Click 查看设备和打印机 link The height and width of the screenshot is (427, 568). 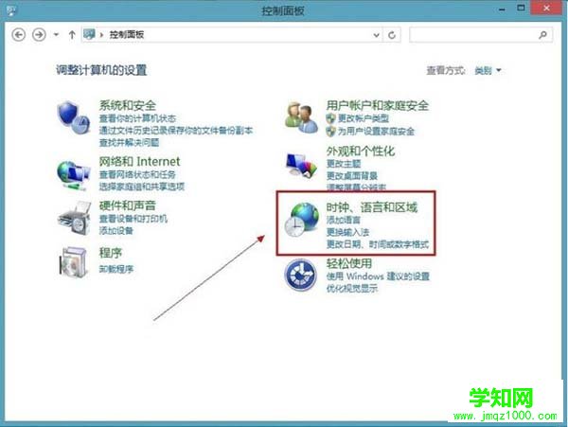(133, 219)
